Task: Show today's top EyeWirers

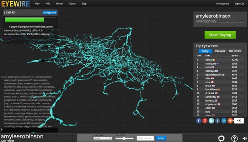Action: pyautogui.click(x=205, y=51)
